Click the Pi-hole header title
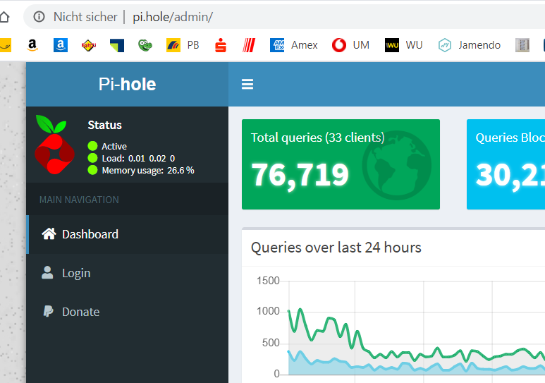 (x=127, y=84)
